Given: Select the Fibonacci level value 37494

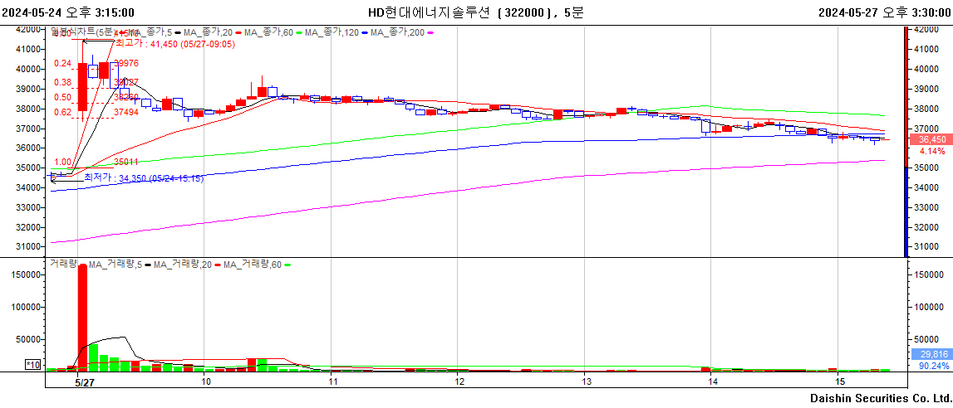Looking at the screenshot, I should [126, 112].
